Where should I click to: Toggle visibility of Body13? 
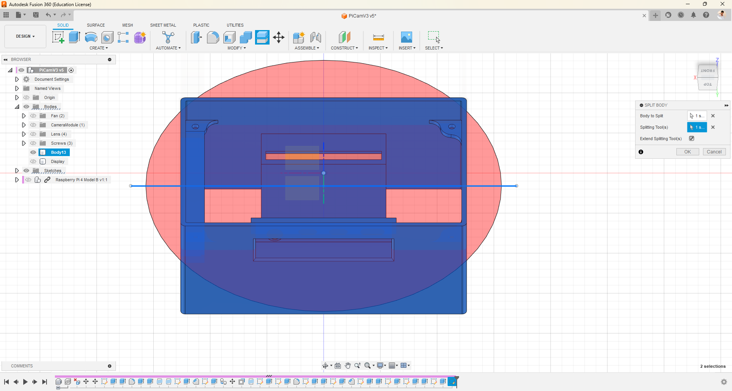(33, 152)
